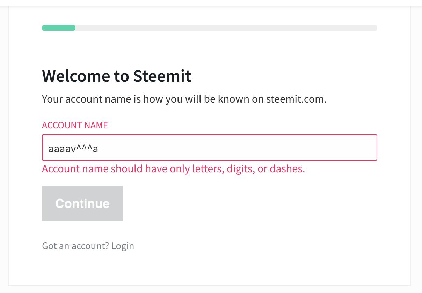Click 'known on' in the description sentence
Screen dimensions: 422x293
coord(241,99)
